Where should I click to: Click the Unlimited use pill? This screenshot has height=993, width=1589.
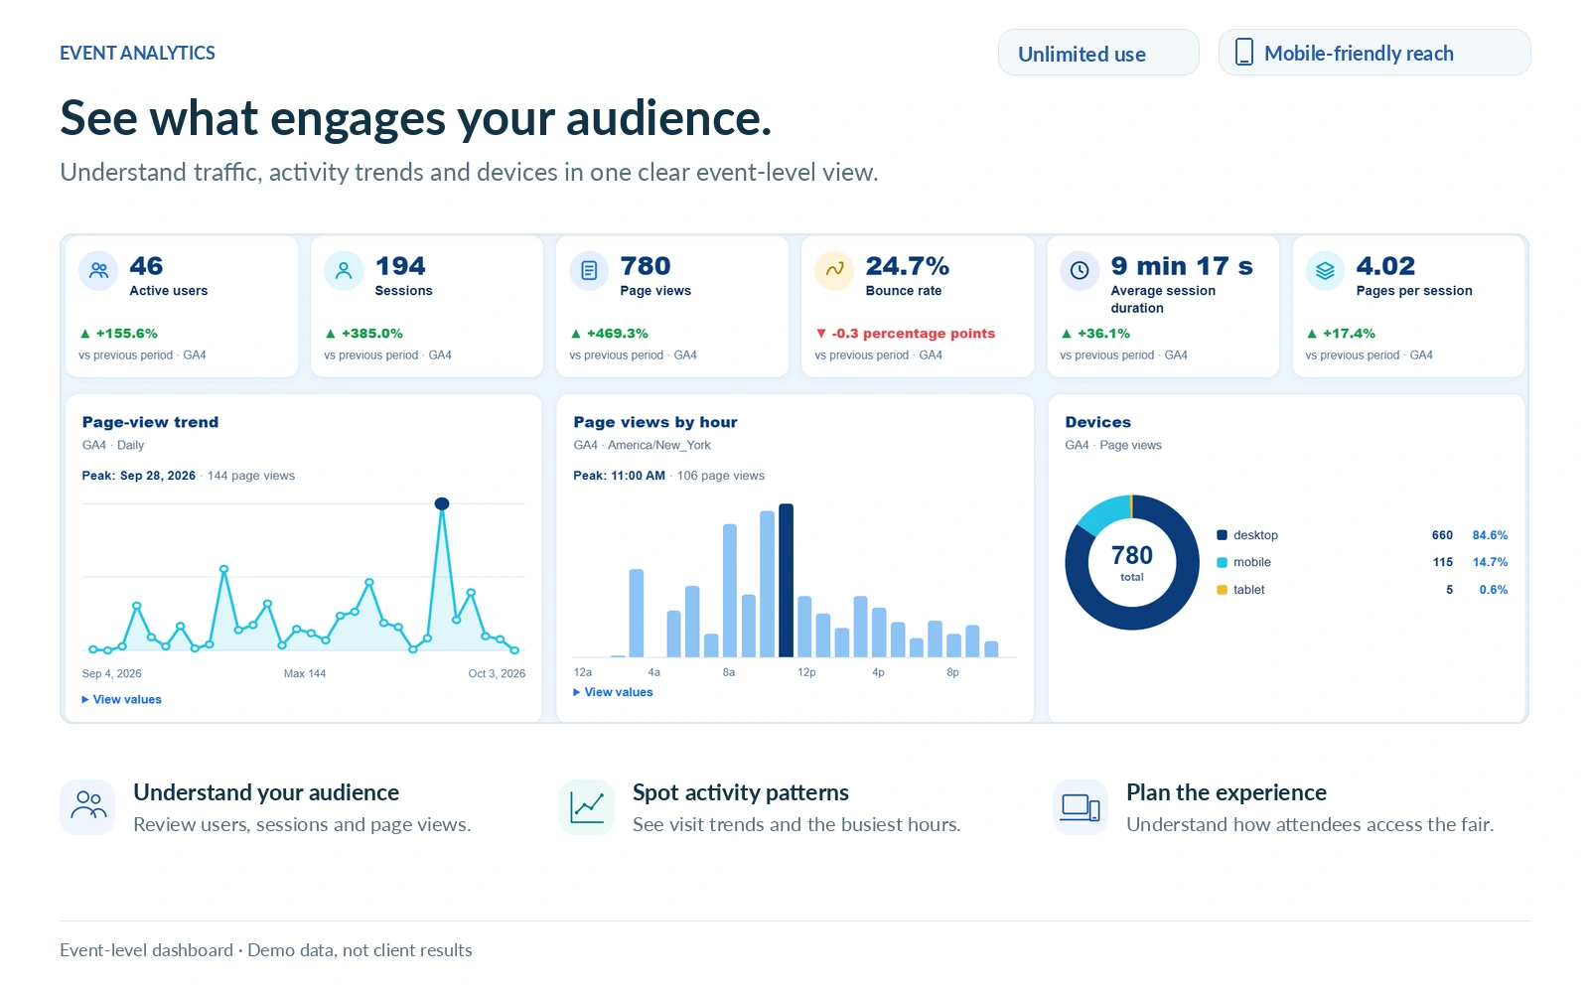pyautogui.click(x=1098, y=53)
